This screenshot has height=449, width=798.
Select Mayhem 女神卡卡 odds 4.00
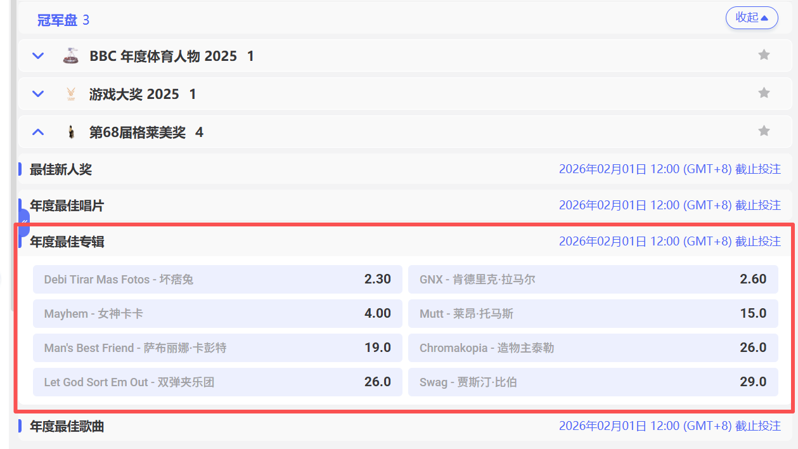pos(217,313)
